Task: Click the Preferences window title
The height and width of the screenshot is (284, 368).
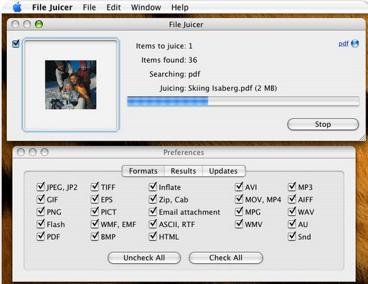Action: (183, 153)
